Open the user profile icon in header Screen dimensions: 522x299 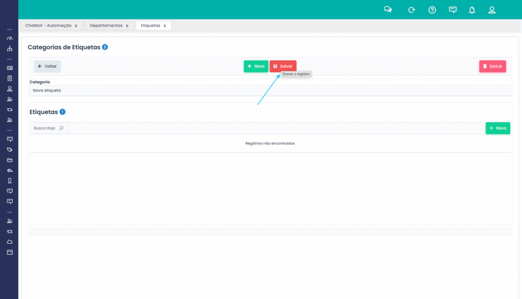click(x=492, y=10)
